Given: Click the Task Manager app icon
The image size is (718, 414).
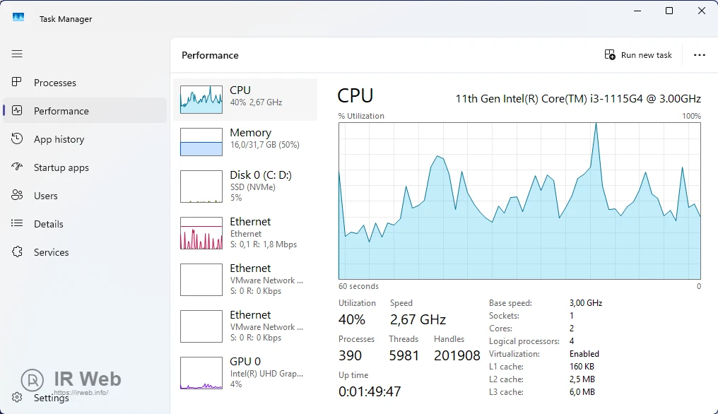Looking at the screenshot, I should coord(18,18).
